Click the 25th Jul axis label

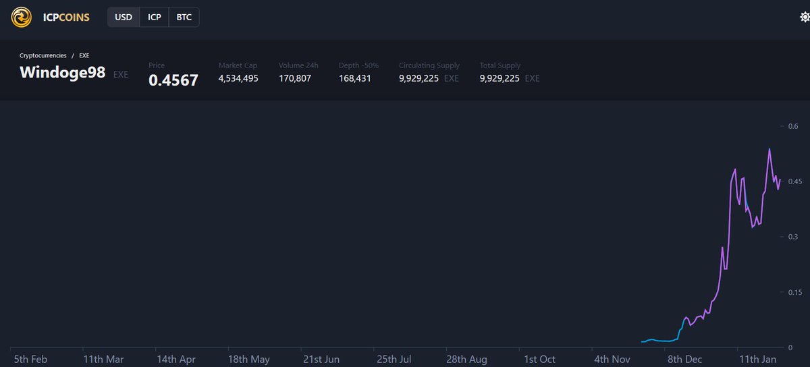tap(394, 359)
